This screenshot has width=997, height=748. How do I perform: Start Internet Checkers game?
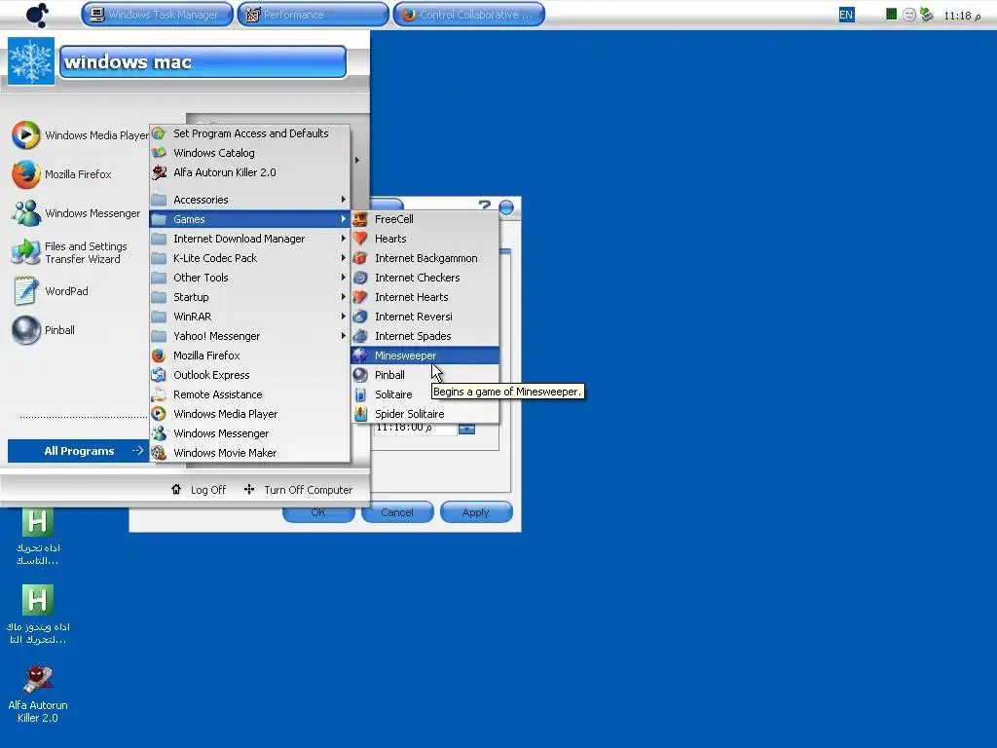[x=425, y=278]
